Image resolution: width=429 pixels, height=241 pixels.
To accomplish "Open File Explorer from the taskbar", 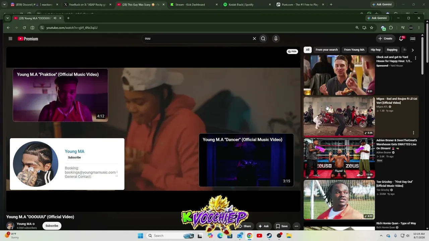I will click(289, 236).
